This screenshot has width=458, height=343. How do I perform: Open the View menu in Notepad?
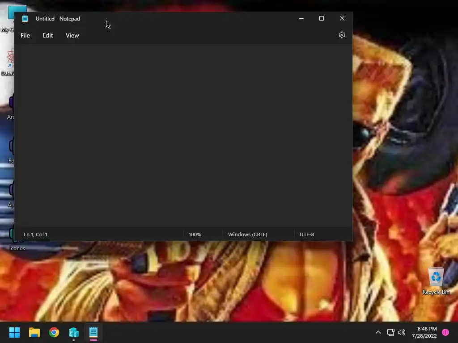pyautogui.click(x=72, y=35)
